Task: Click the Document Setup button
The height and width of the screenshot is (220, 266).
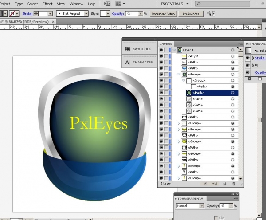Action: click(163, 14)
